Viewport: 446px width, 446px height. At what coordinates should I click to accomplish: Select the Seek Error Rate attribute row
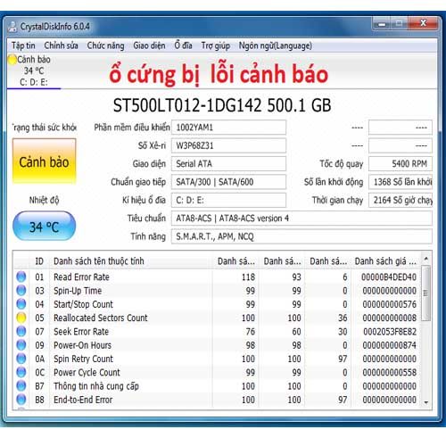217,332
